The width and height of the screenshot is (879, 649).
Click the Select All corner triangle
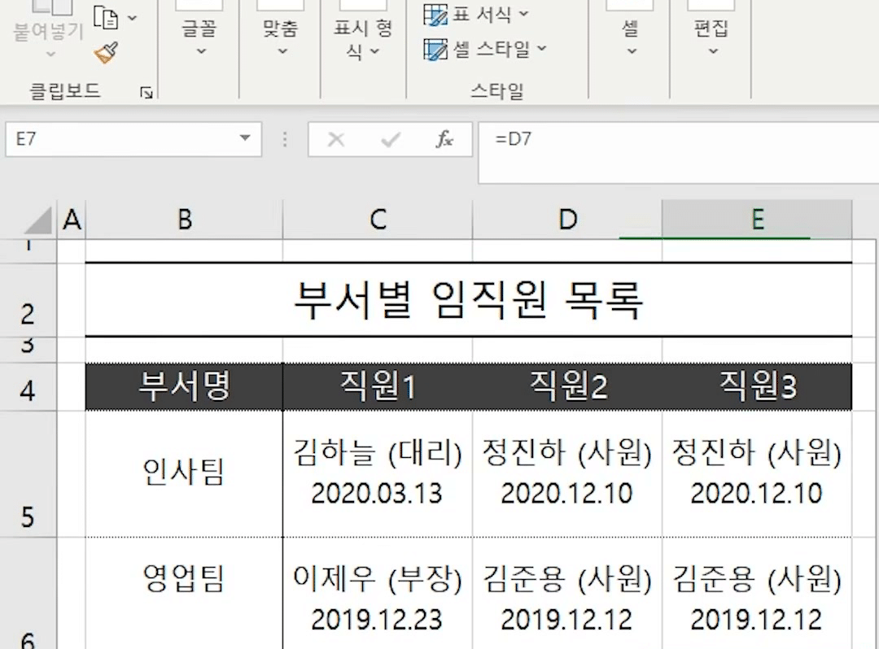(x=38, y=220)
